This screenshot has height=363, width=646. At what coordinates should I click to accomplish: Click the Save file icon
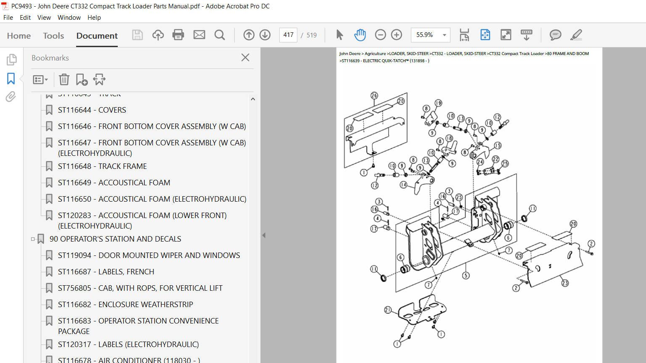(x=138, y=35)
